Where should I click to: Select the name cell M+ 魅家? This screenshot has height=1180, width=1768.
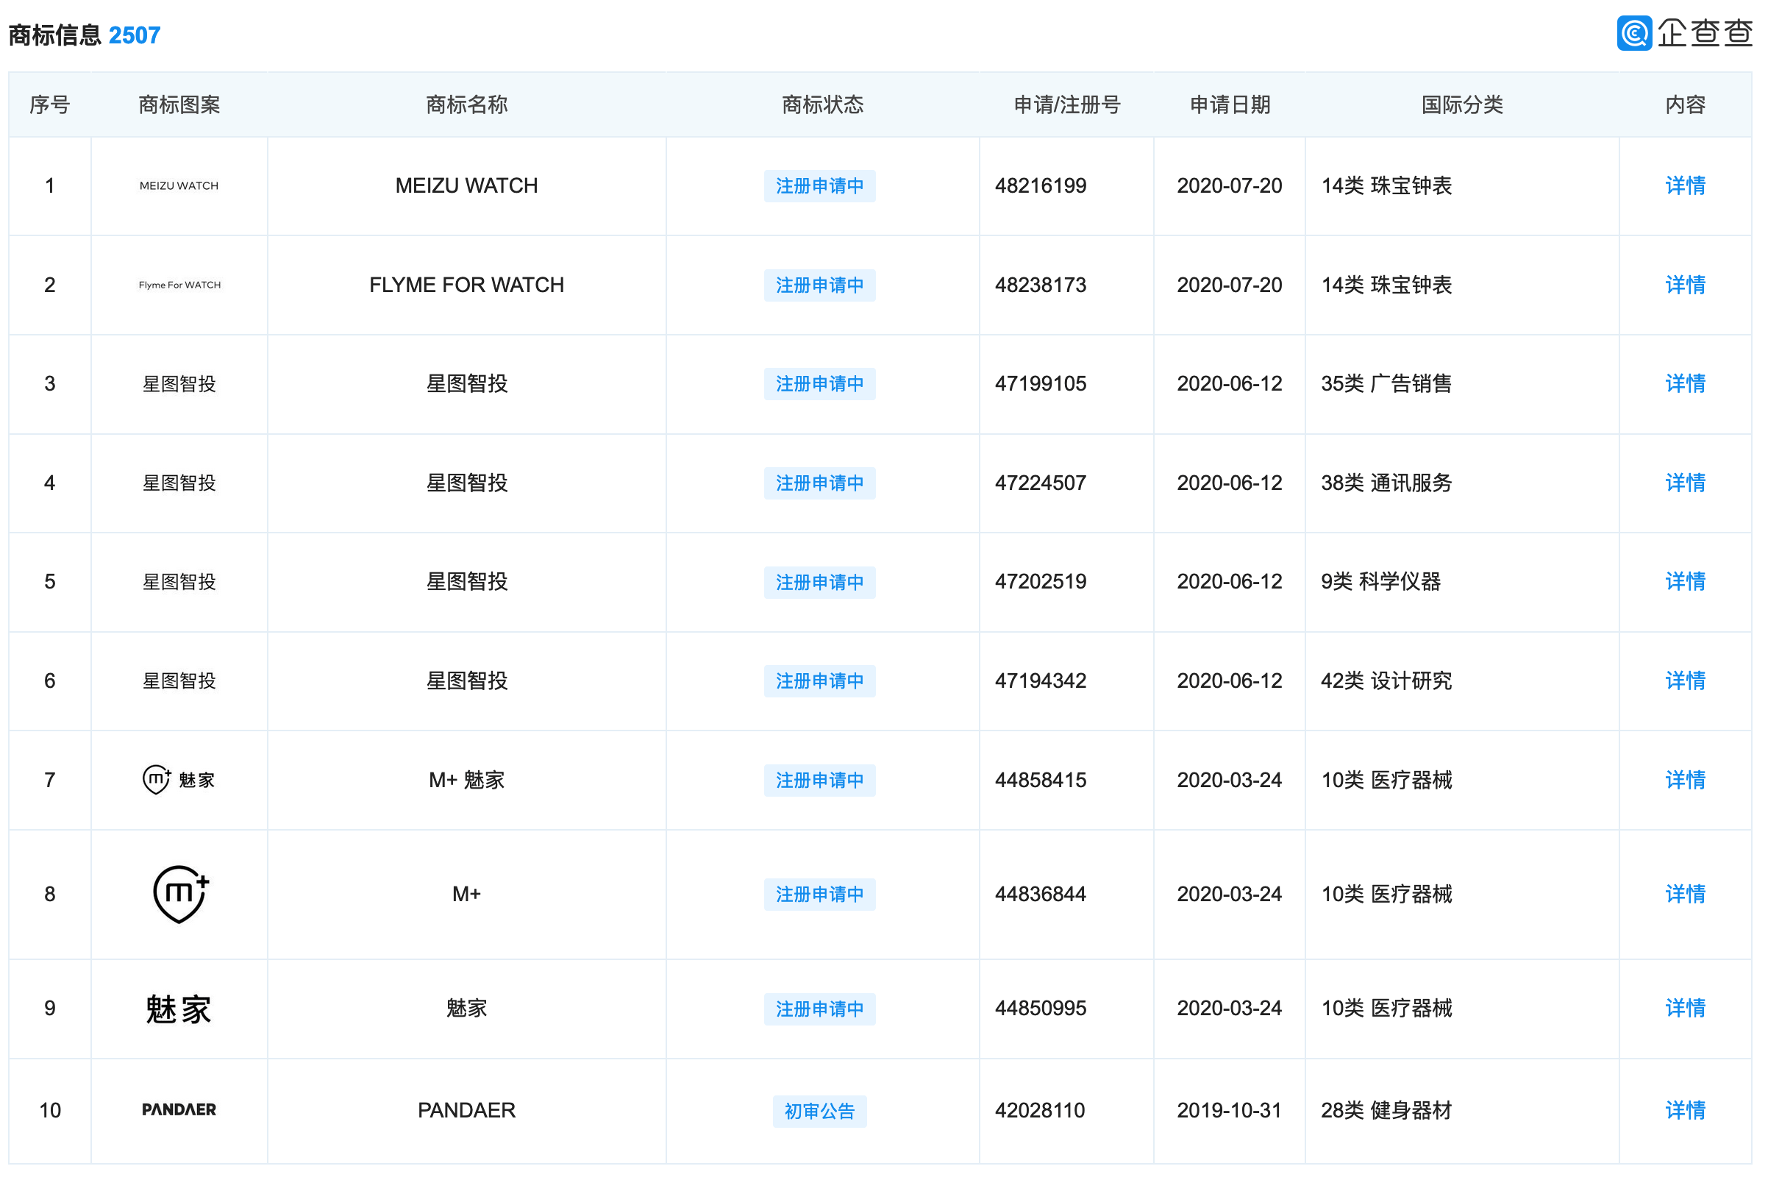click(x=466, y=781)
